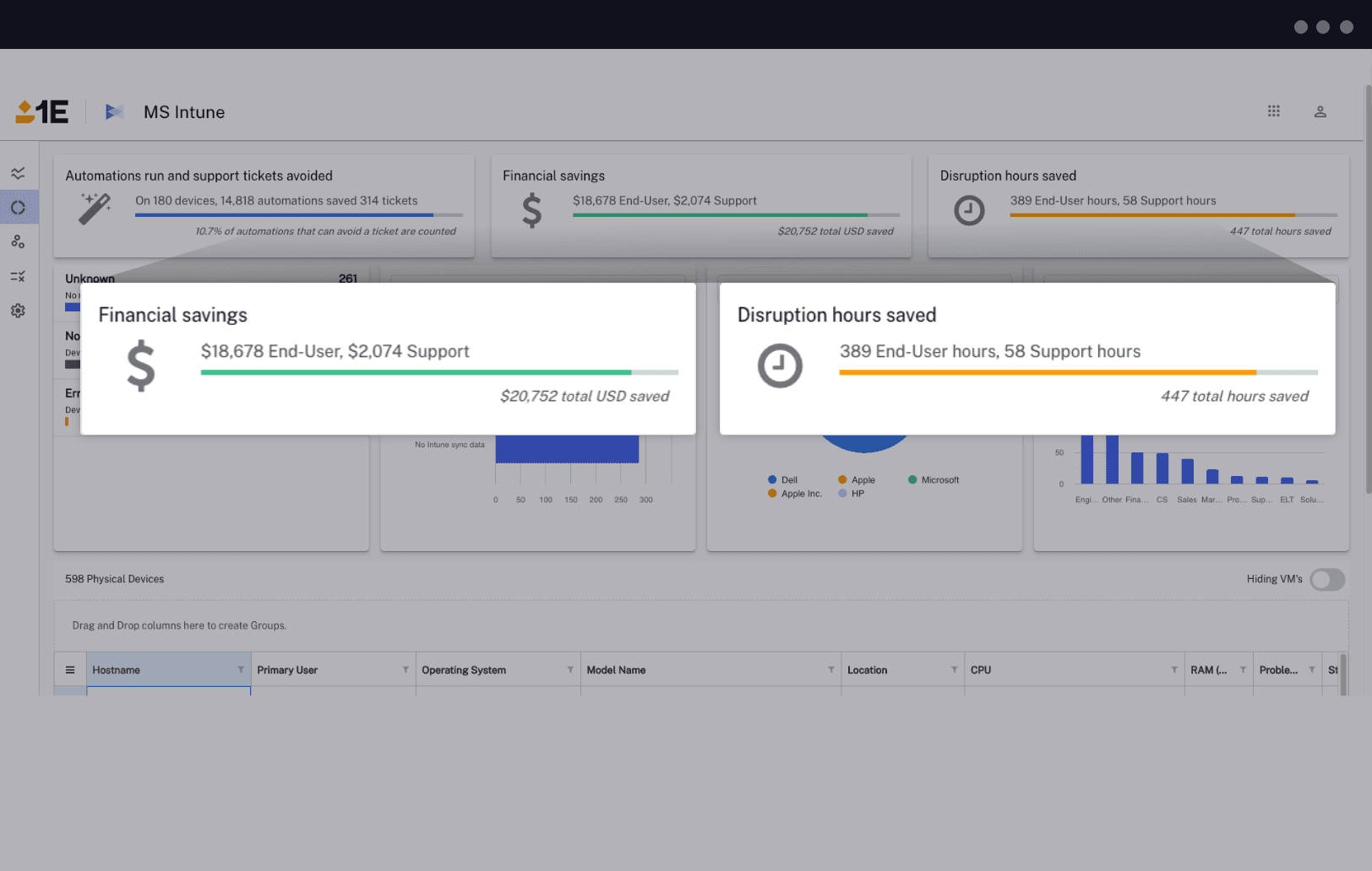Click the wave activity icon in the sidebar
Screen dimensions: 1372x871
coord(18,172)
